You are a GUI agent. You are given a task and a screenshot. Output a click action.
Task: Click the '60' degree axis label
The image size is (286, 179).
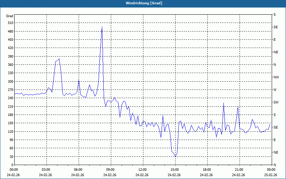[x=11, y=148]
